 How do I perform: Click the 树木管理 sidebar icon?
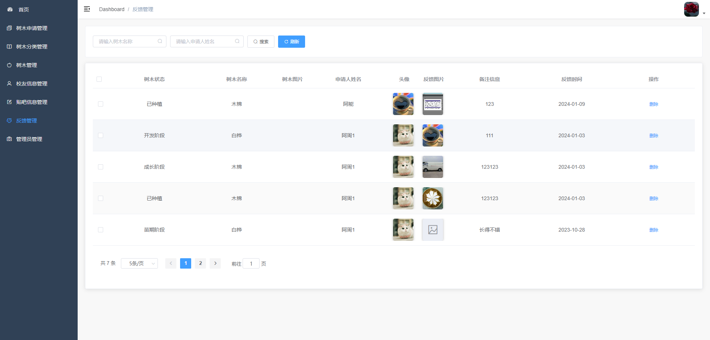click(9, 65)
